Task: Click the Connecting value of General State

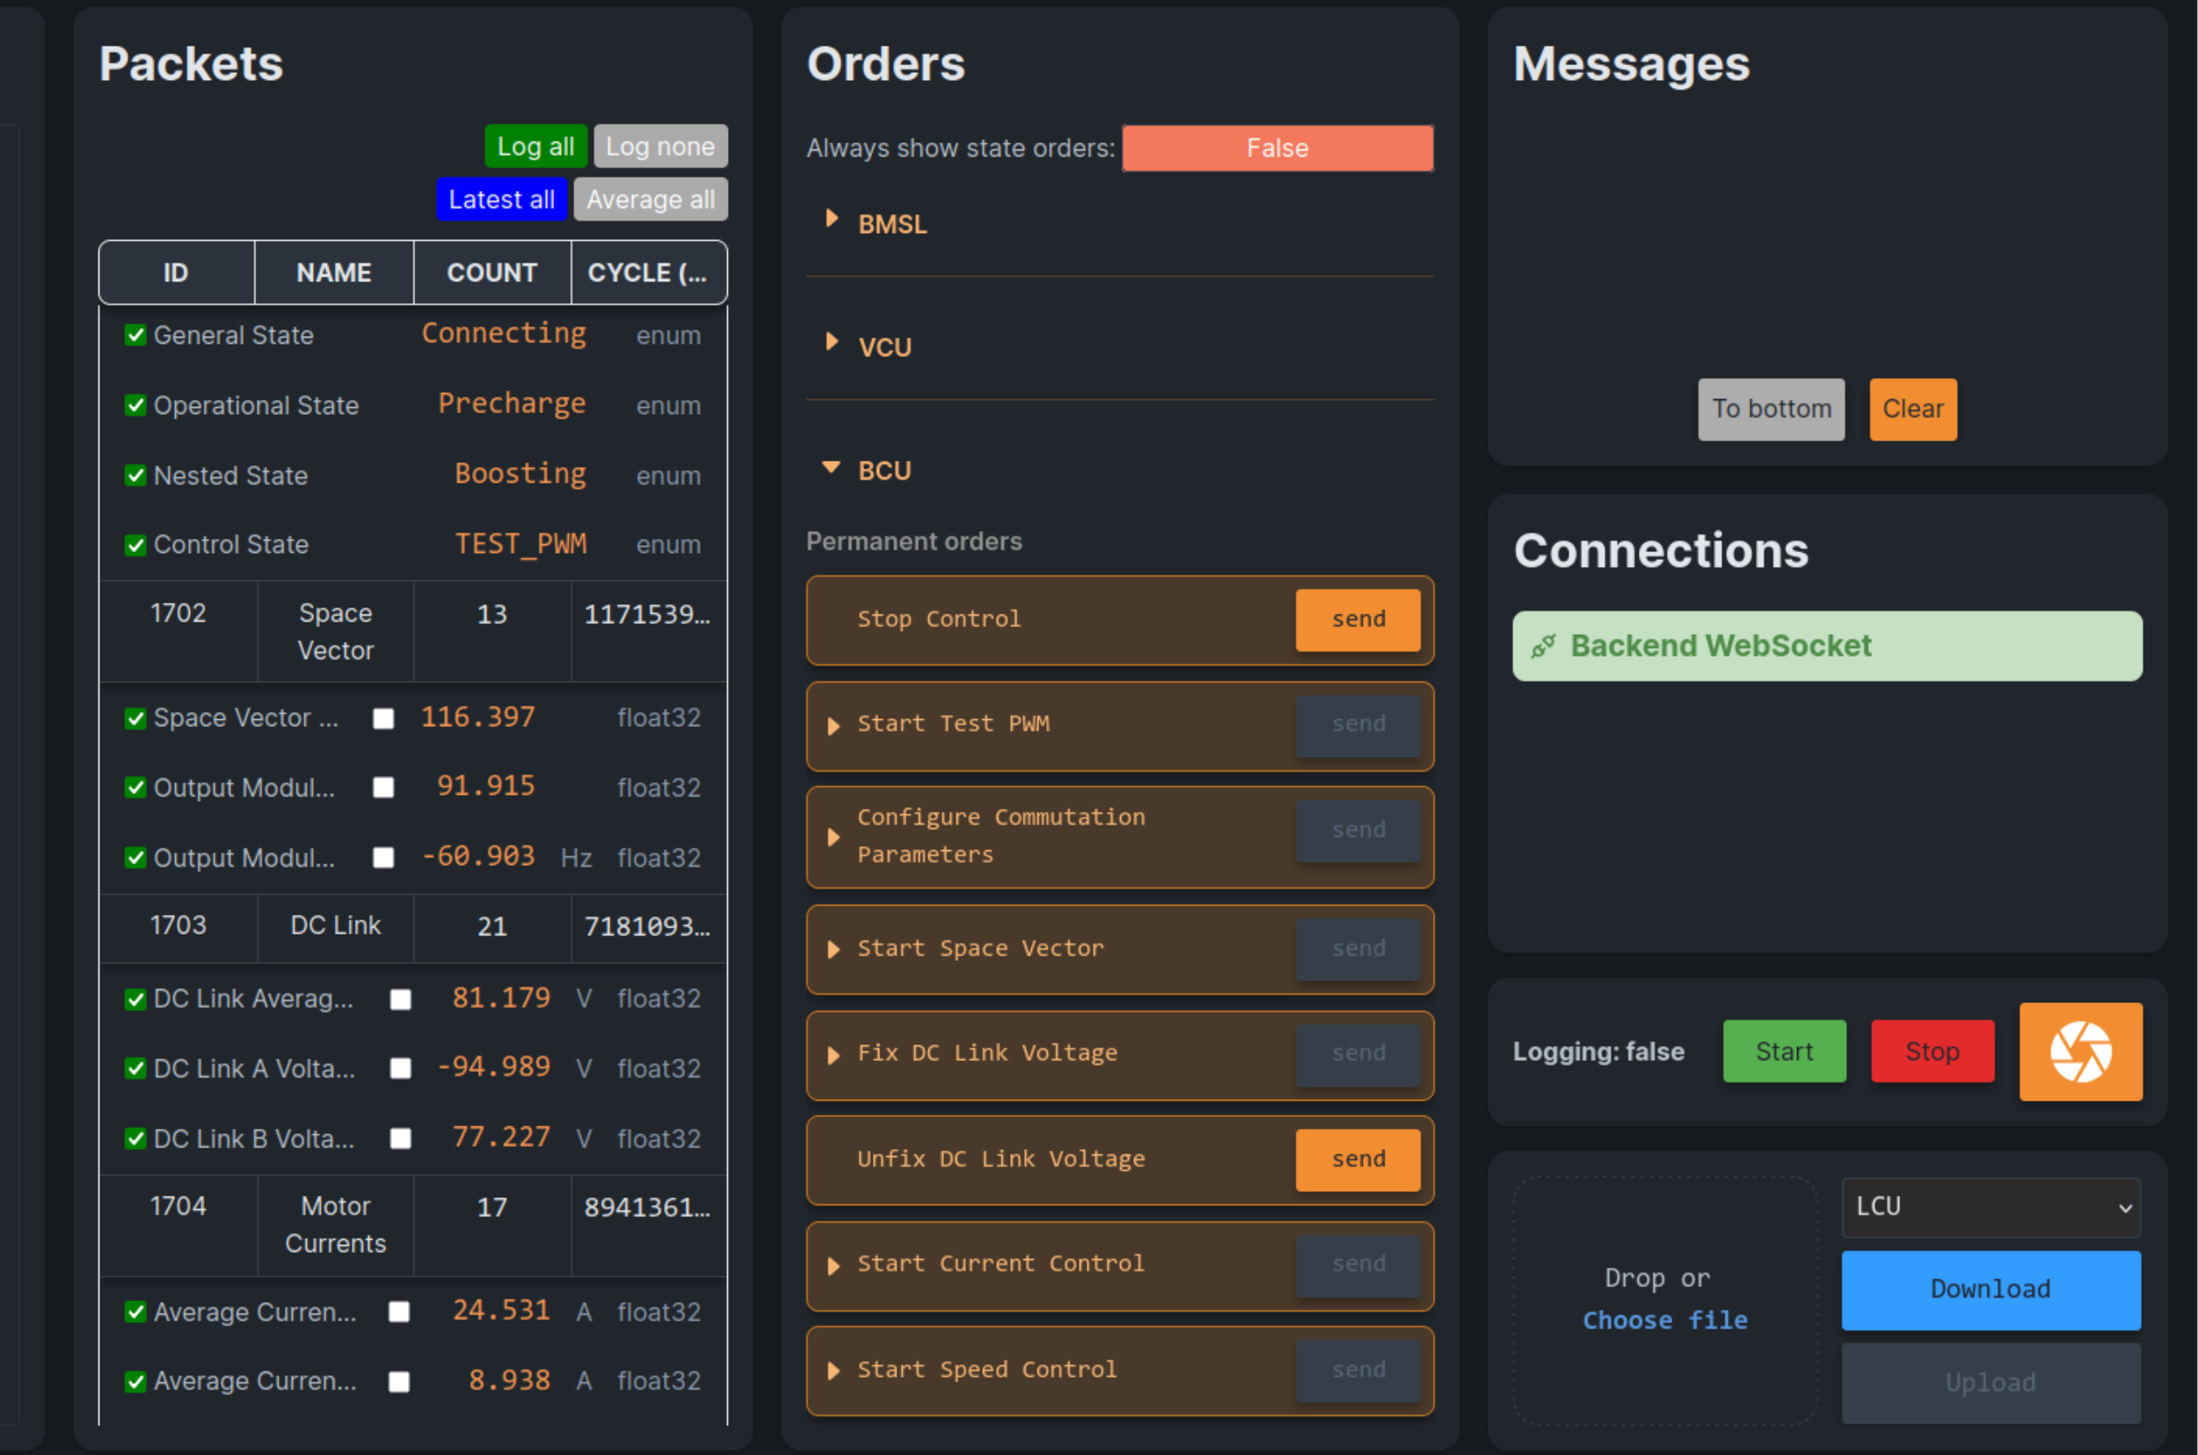Action: (504, 333)
